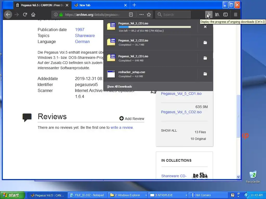Open the Library icon in the toolbar
Viewport: 266px width, 199px height.
(217, 15)
